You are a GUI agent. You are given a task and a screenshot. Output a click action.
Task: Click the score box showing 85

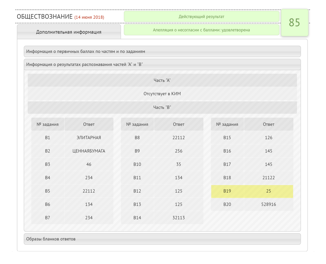(x=294, y=23)
